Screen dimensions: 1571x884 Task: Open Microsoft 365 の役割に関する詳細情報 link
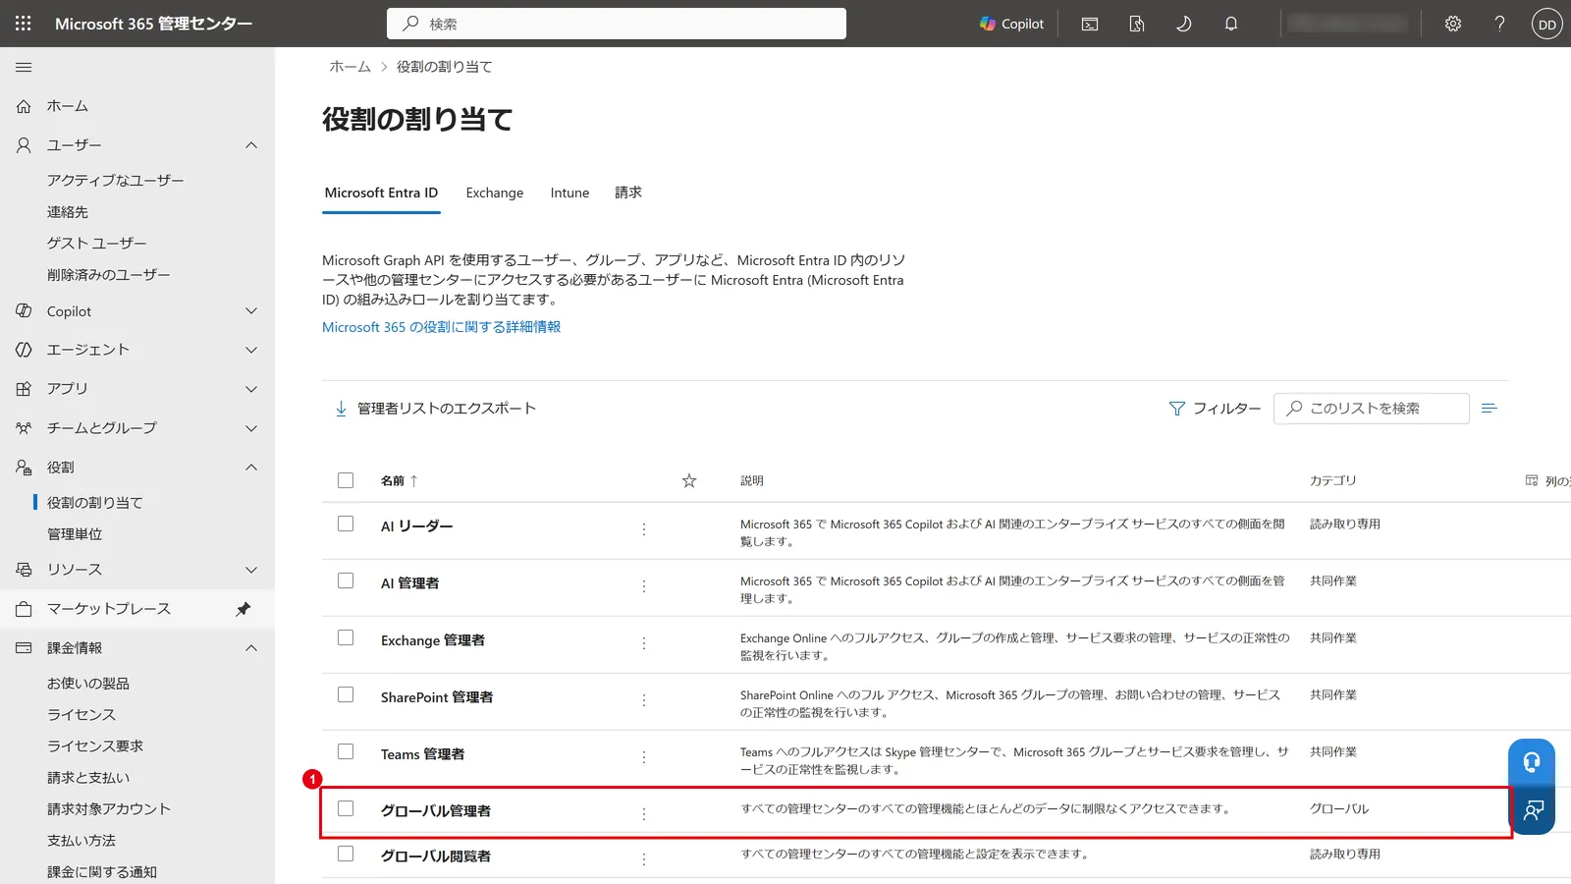(x=441, y=327)
